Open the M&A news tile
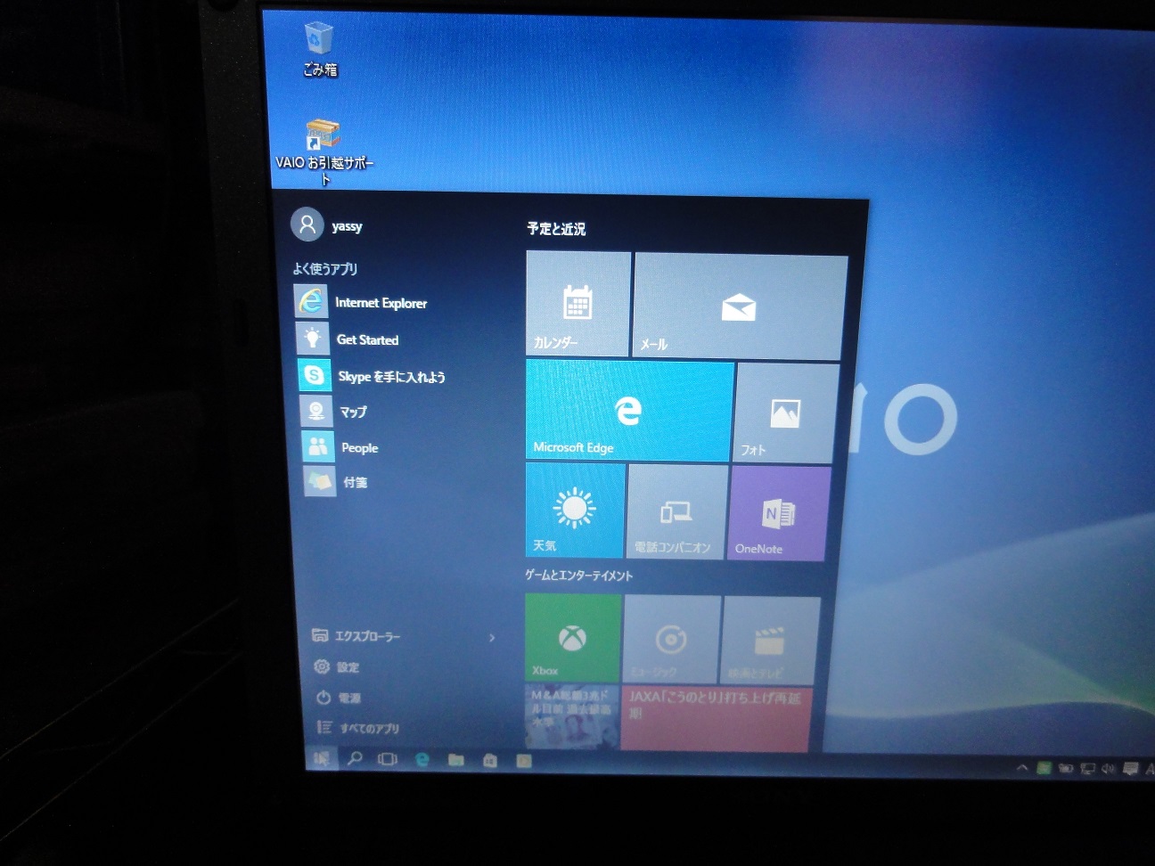This screenshot has height=866, width=1155. pyautogui.click(x=571, y=717)
